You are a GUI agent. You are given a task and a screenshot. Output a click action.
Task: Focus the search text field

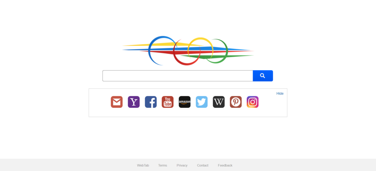click(178, 76)
